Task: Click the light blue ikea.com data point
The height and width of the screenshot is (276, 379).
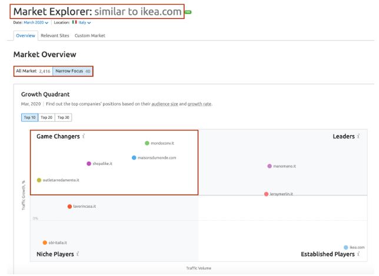Action: [346, 247]
